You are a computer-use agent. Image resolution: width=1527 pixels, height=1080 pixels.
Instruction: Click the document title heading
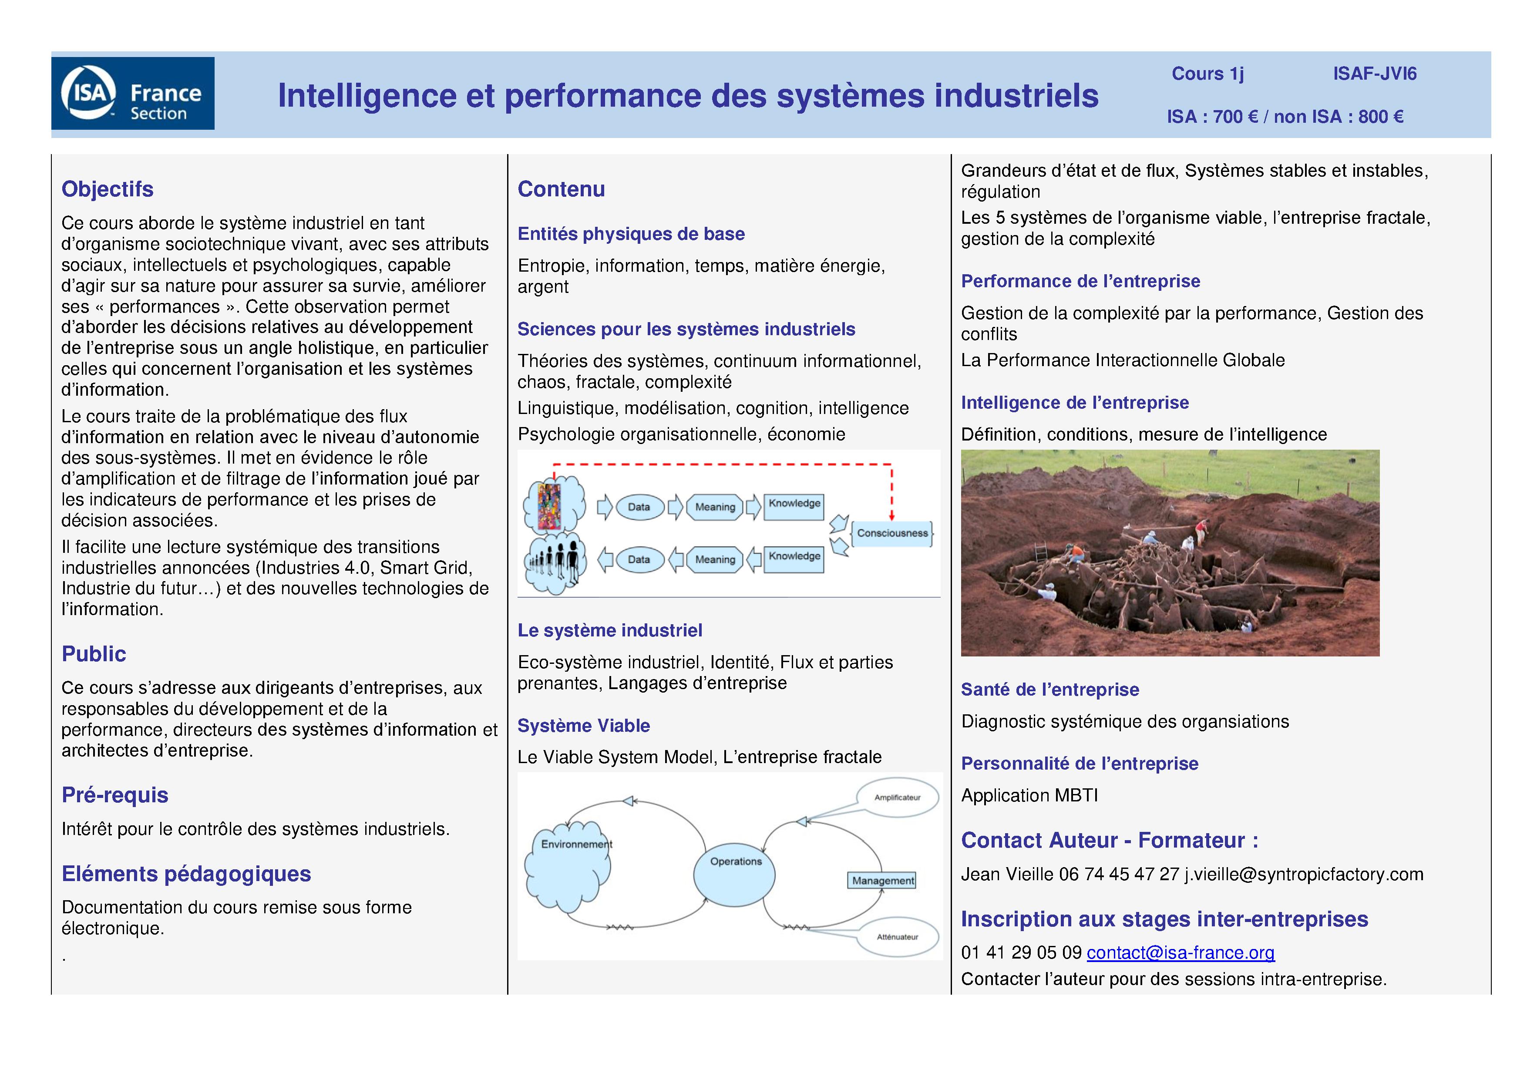tap(688, 96)
